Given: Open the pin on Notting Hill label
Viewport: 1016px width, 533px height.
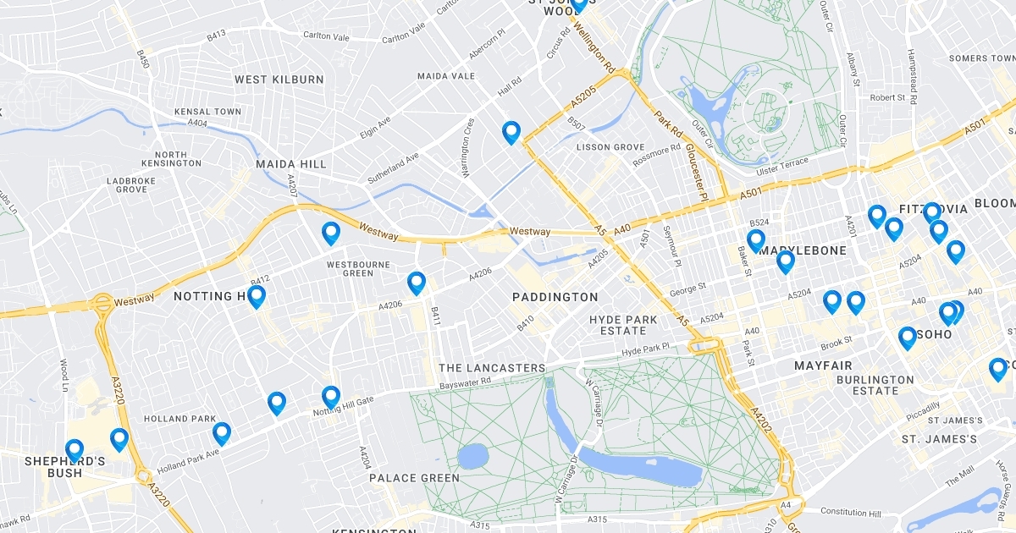Looking at the screenshot, I should [256, 297].
